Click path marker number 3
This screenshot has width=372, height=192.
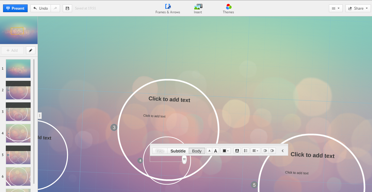point(114,128)
